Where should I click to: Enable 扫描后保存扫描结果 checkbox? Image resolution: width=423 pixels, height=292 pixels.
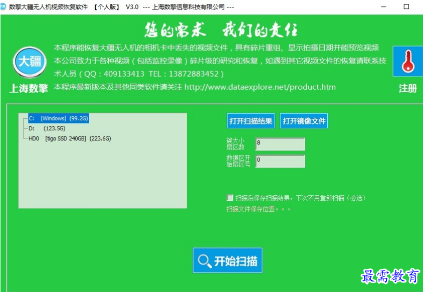tap(230, 198)
